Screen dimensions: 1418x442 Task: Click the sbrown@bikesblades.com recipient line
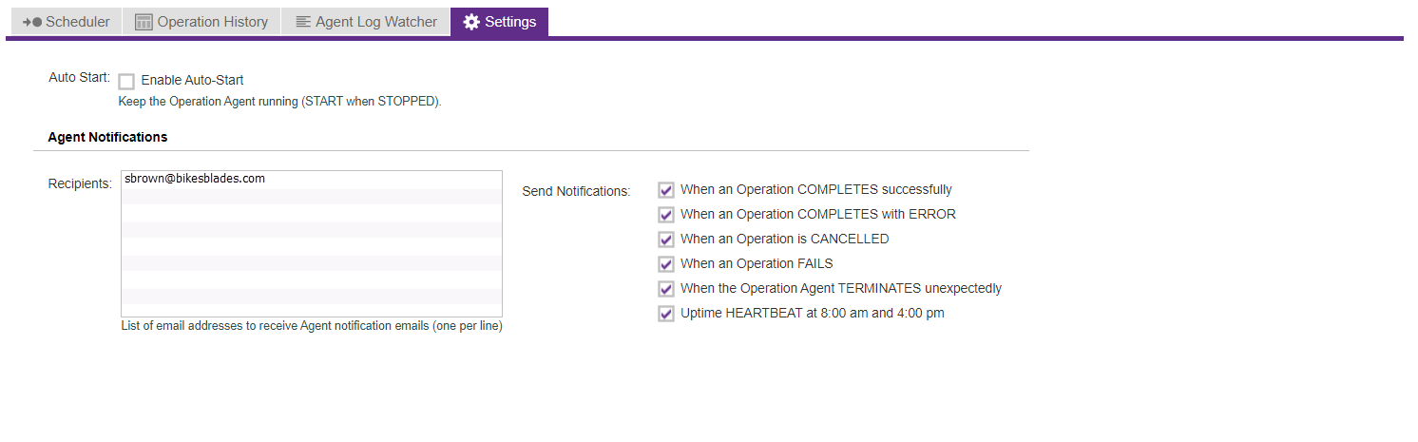(x=195, y=179)
